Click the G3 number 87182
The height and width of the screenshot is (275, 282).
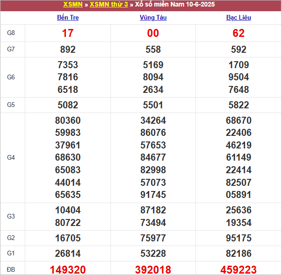(x=153, y=210)
